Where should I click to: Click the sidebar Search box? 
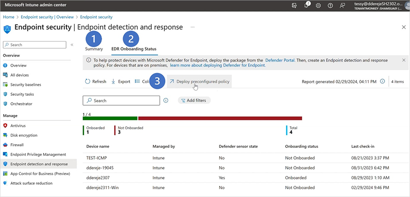pyautogui.click(x=35, y=45)
